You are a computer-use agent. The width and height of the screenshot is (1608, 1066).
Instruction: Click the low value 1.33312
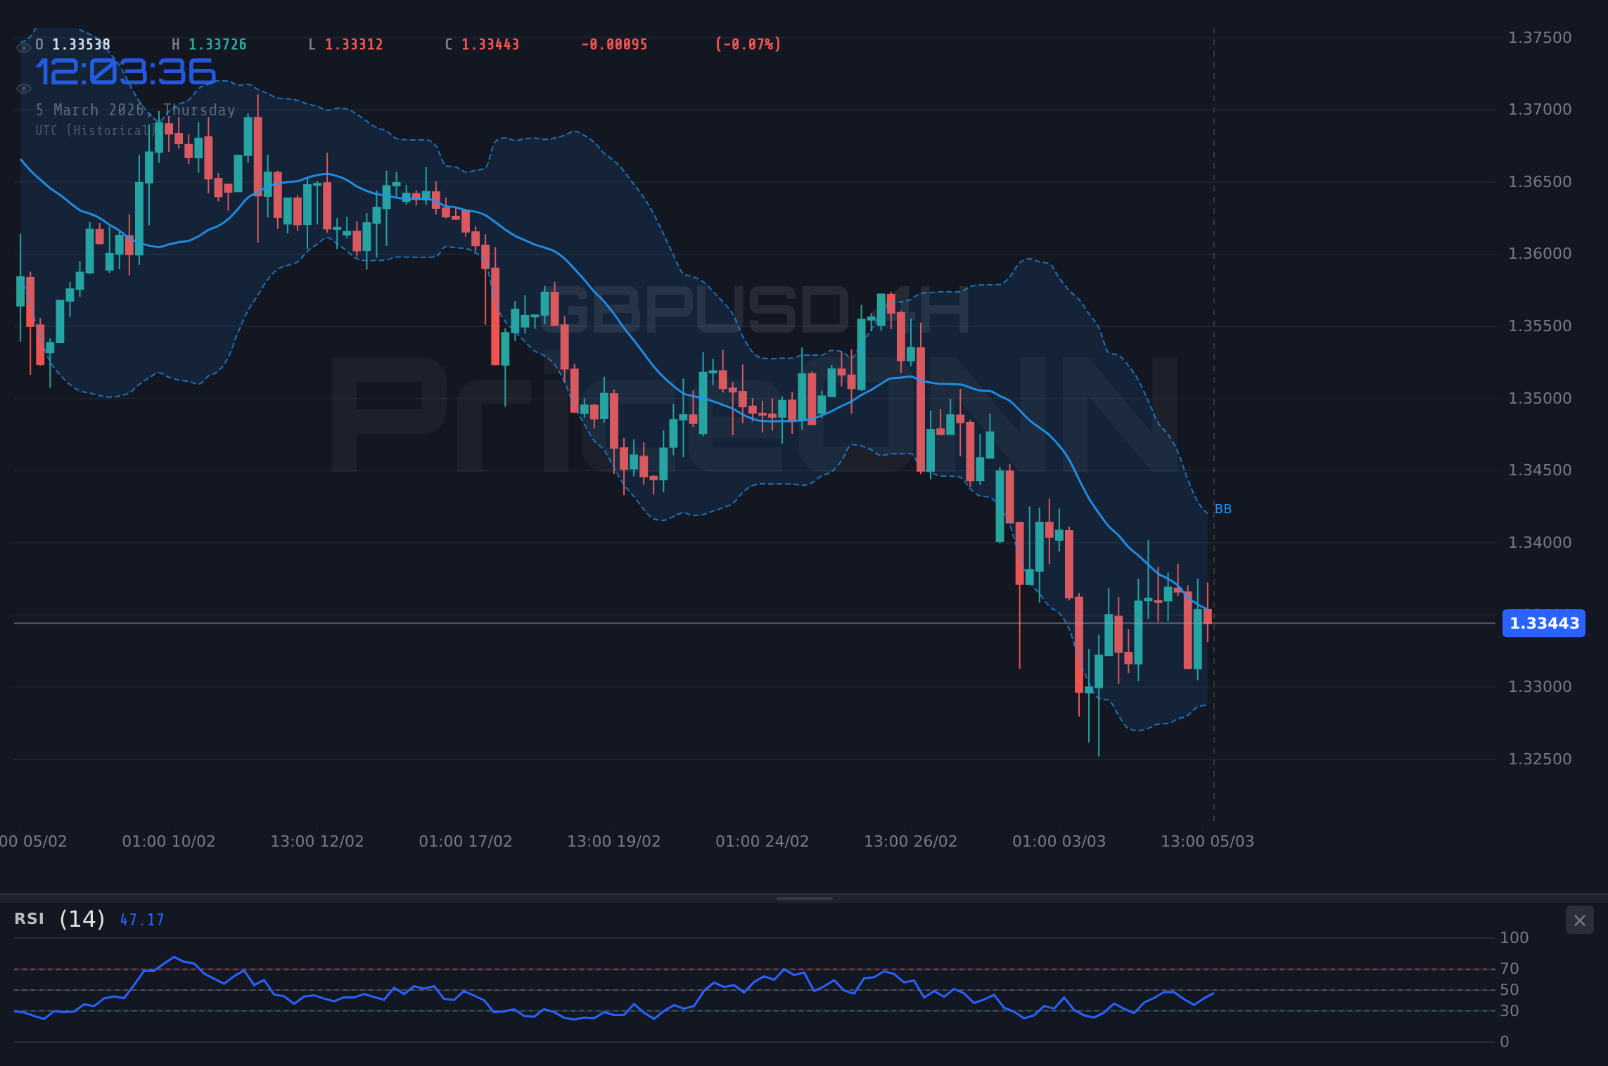pyautogui.click(x=354, y=44)
